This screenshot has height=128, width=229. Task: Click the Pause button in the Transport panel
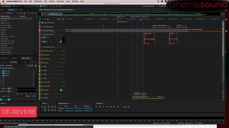click(x=103, y=107)
